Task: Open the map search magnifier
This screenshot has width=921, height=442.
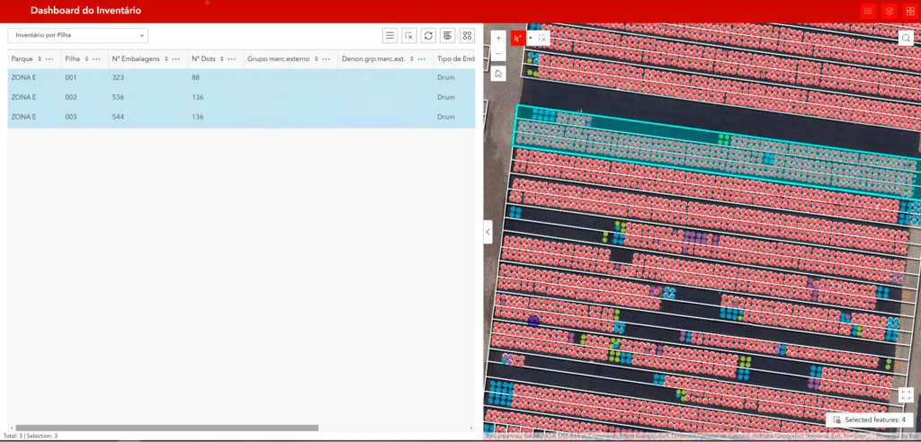Action: (906, 38)
